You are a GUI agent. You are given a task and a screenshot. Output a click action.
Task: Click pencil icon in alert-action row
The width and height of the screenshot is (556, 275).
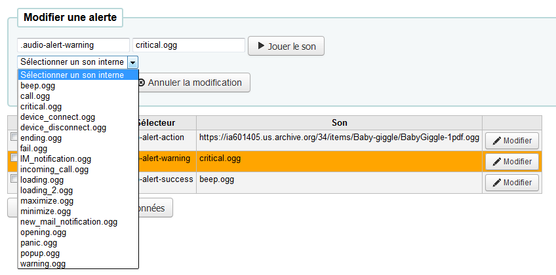pos(496,141)
